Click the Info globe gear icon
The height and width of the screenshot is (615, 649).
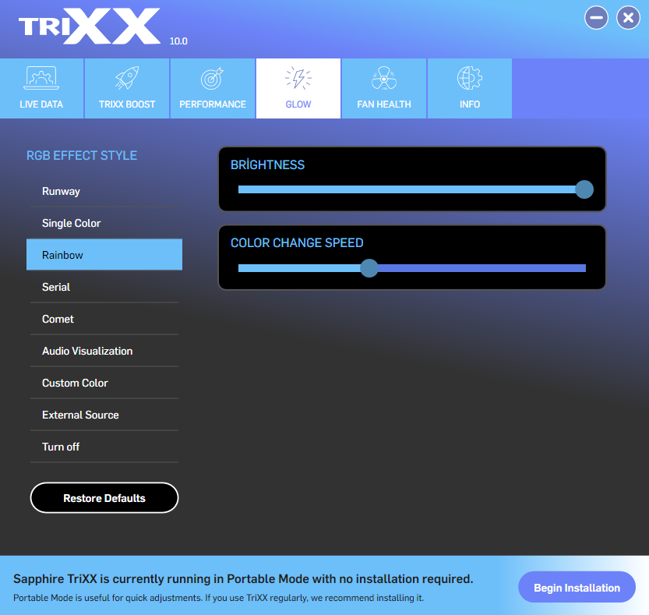coord(469,78)
